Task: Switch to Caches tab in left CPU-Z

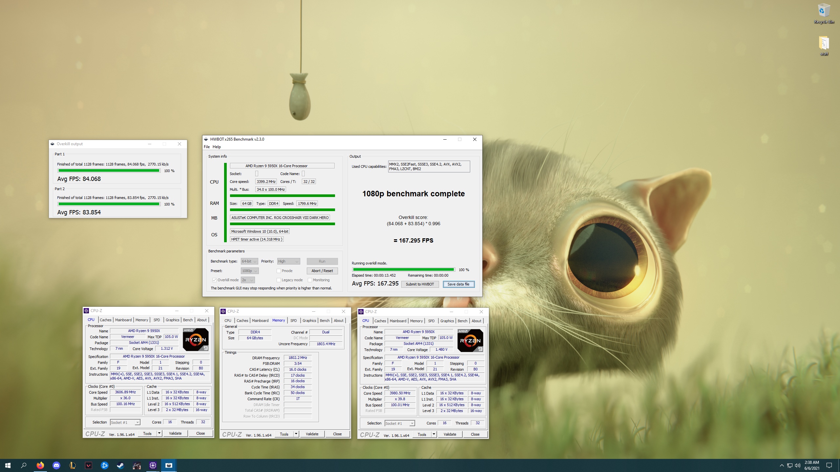Action: click(x=105, y=320)
